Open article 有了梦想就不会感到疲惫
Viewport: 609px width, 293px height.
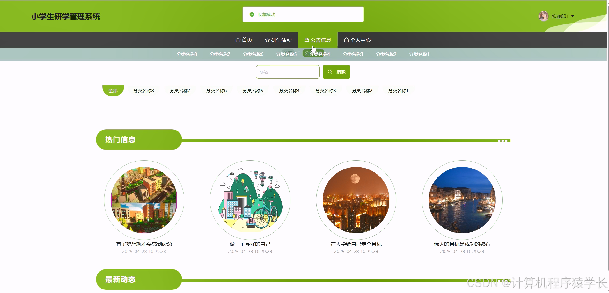pyautogui.click(x=144, y=244)
